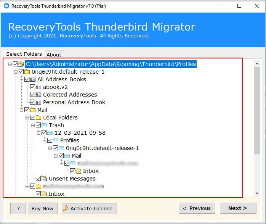Click the mailbox icon beside the nested Mail row under Profiles

coord(67,156)
